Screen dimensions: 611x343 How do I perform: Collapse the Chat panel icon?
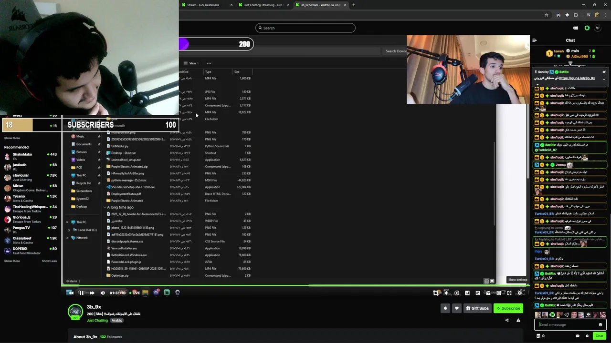pos(535,40)
